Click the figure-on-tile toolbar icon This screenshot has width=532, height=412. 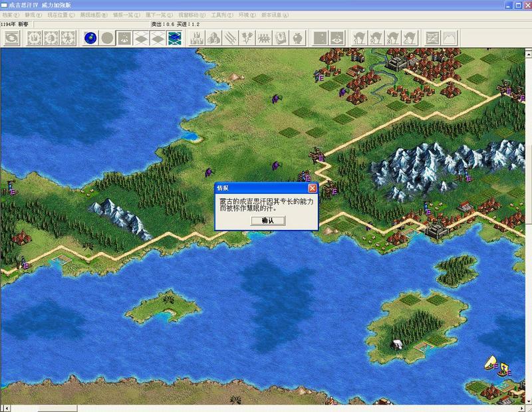(x=337, y=38)
